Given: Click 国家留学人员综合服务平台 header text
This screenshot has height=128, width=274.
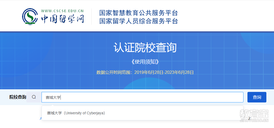Looking at the screenshot, I should (x=139, y=21).
